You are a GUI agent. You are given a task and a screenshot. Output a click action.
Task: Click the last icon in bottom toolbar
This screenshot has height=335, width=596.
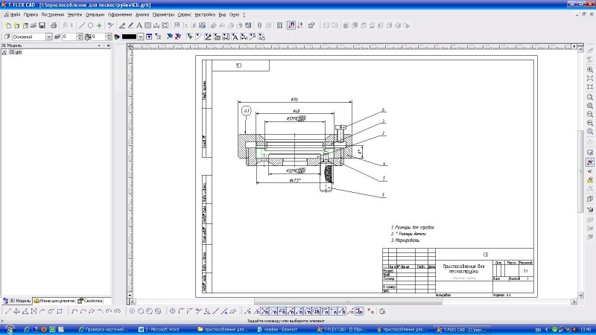(x=382, y=311)
